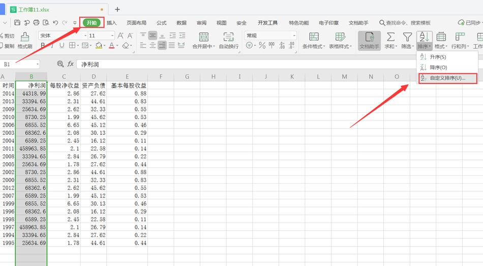Toggle align text left
The width and height of the screenshot is (483, 266).
coord(143,46)
